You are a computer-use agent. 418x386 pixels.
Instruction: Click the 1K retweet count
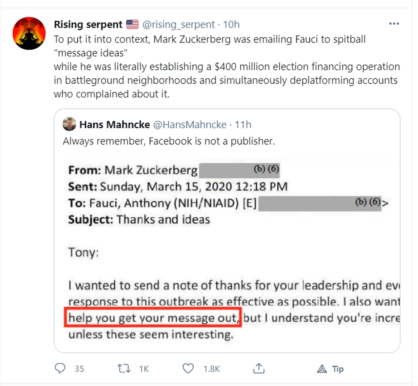[144, 369]
